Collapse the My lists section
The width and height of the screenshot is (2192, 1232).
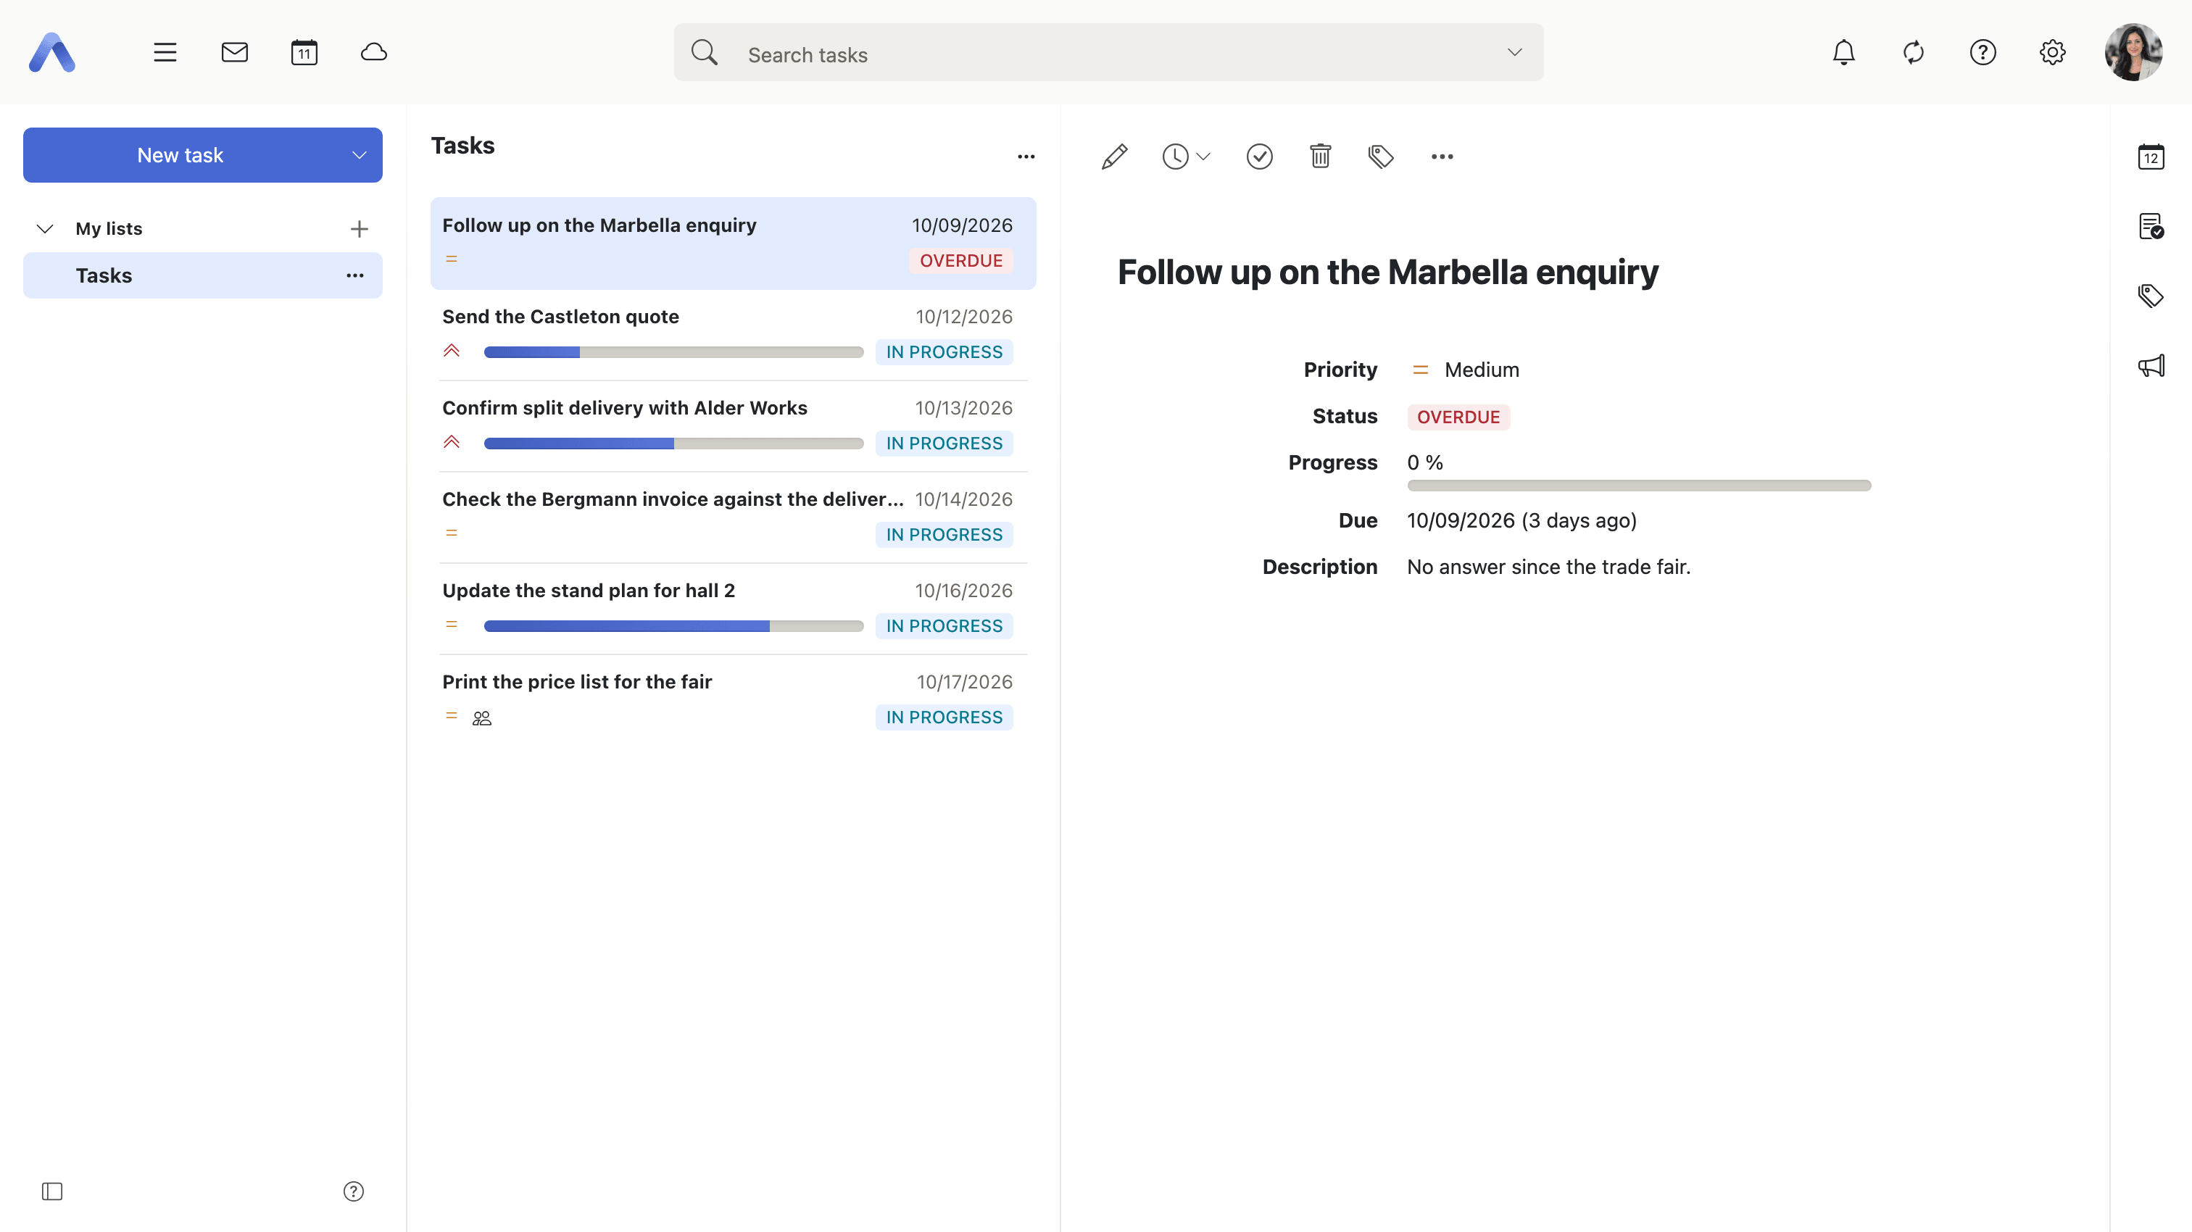point(45,229)
